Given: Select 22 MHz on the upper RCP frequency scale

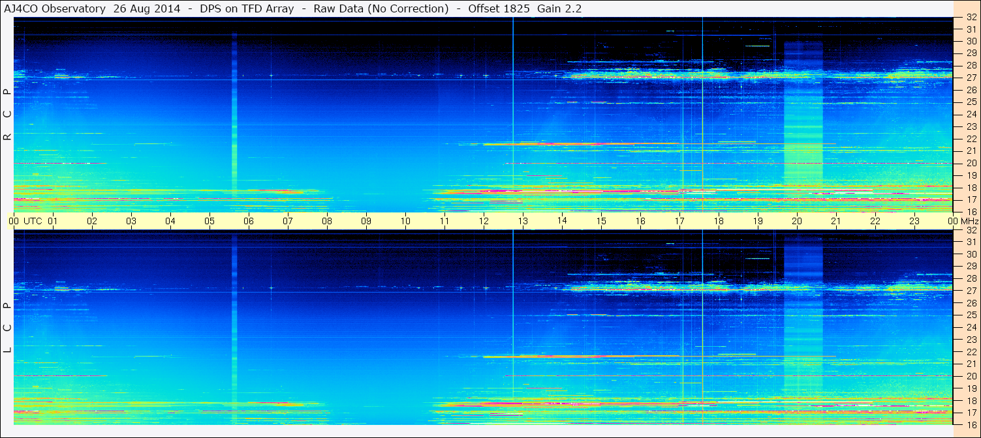Looking at the screenshot, I should [971, 139].
